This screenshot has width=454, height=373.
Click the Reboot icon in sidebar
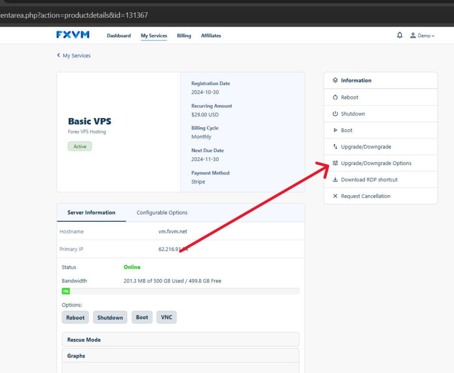tap(335, 98)
